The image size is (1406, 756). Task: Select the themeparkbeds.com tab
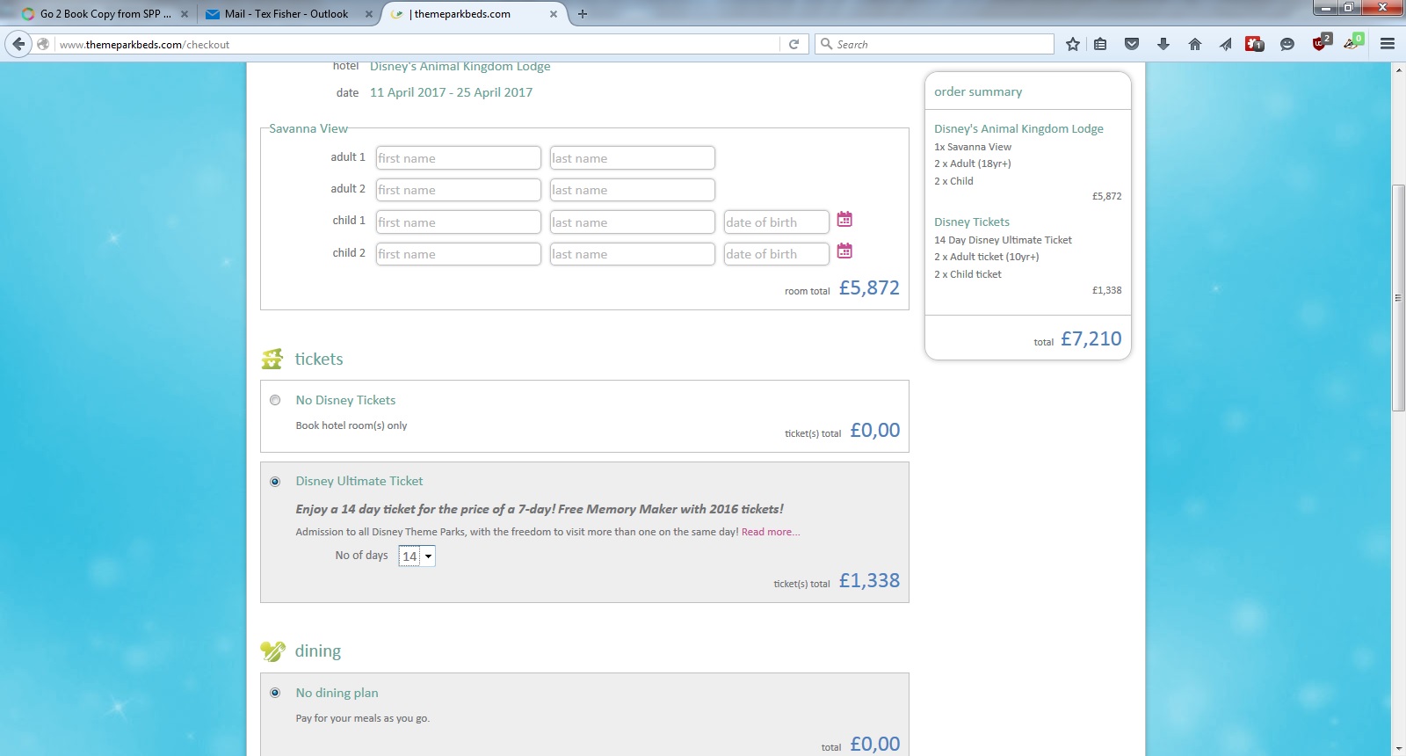[474, 14]
